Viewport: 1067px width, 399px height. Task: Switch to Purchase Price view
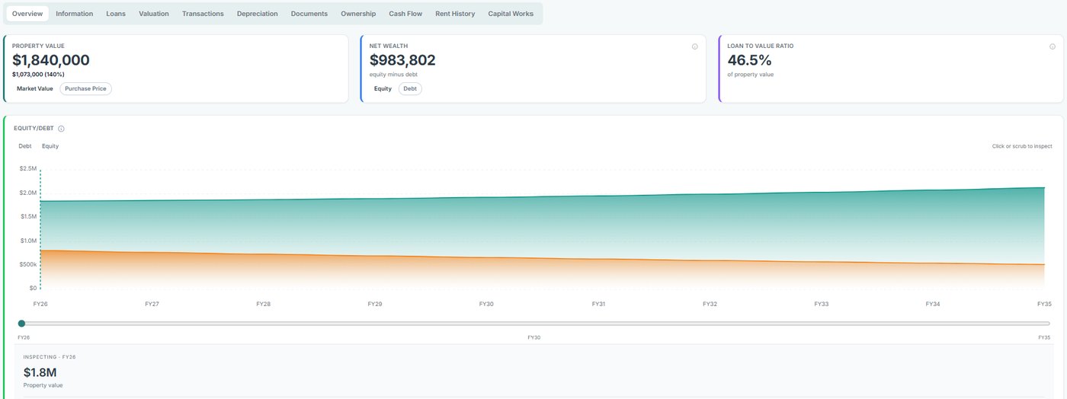click(85, 89)
